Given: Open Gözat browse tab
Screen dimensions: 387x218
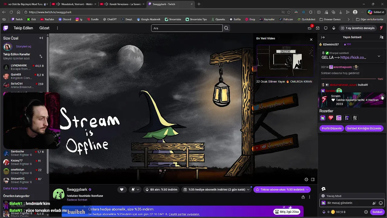Looking at the screenshot, I should (x=44, y=28).
